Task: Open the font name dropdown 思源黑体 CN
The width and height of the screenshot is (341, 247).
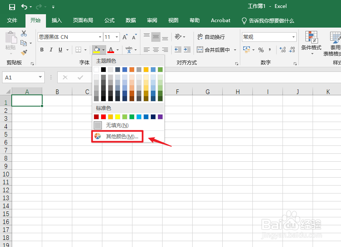Action: click(x=100, y=37)
